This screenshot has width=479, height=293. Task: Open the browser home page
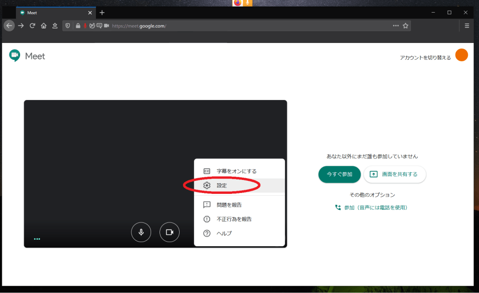pos(44,26)
